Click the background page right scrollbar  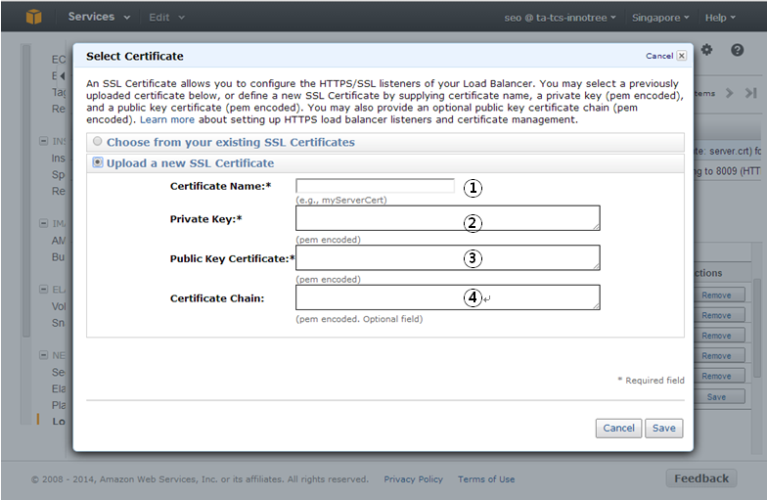[757, 328]
